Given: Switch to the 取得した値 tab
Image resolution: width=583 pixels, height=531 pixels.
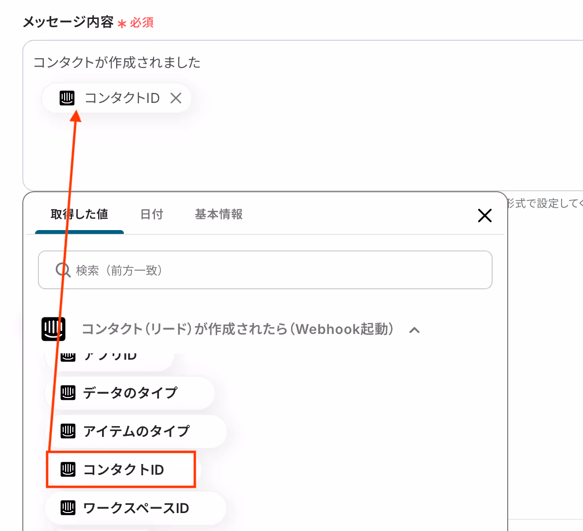Looking at the screenshot, I should [x=79, y=214].
